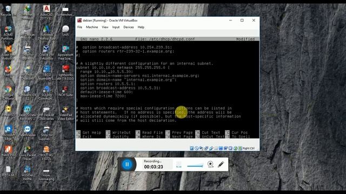346x194 pixels.
Task: Open the HP Photo Creations shortcut
Action: pyautogui.click(x=28, y=73)
